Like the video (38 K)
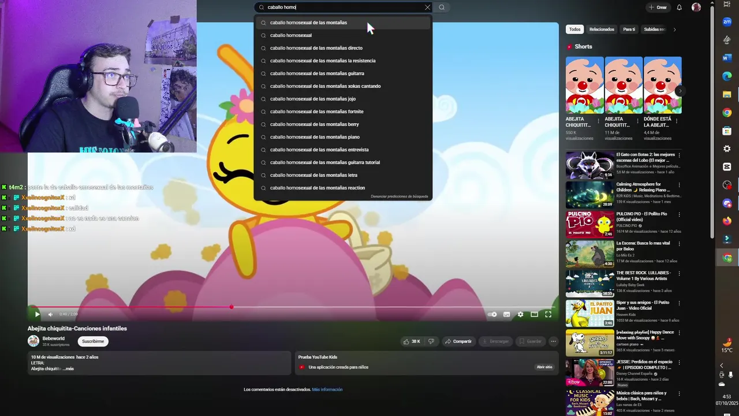This screenshot has height=416, width=739. [412, 341]
